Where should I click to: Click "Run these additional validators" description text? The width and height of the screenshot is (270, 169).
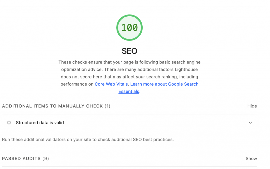point(34,140)
